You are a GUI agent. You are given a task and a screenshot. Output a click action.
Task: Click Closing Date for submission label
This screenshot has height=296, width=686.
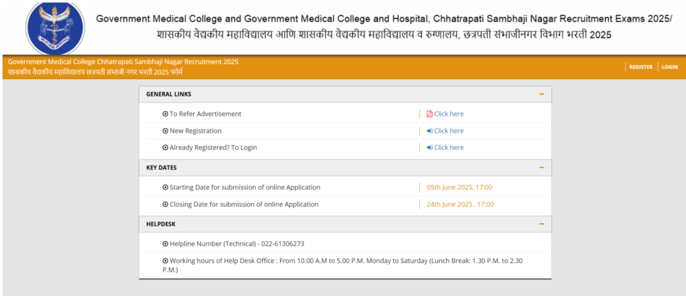click(x=244, y=204)
